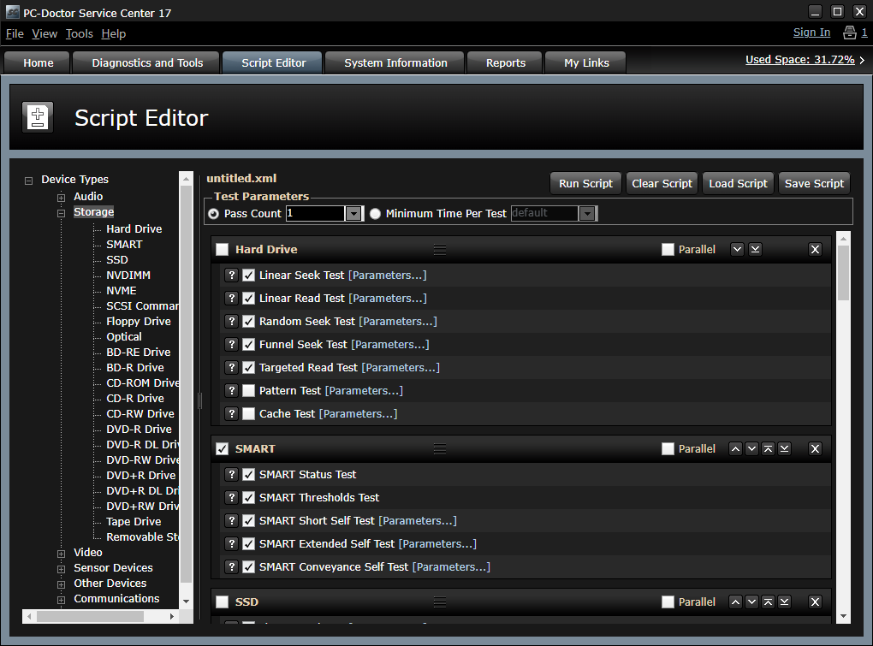The image size is (873, 646).
Task: Move the Hard Drive group to the bottom
Action: 755,249
